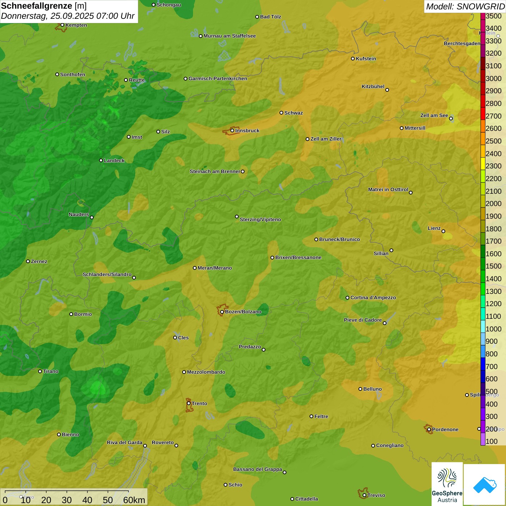Select the Kitzbühel location dot
This screenshot has width=506, height=506.
click(387, 90)
